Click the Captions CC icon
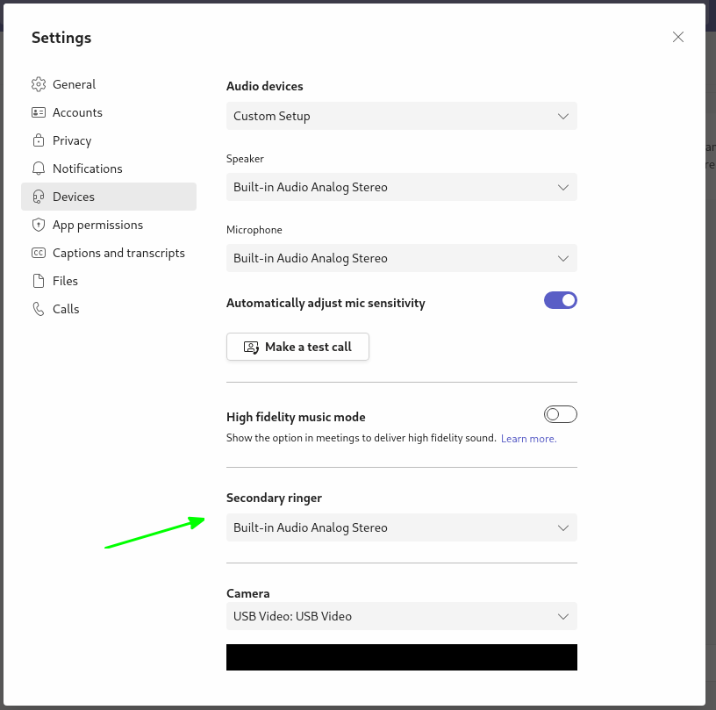This screenshot has width=716, height=710. [x=39, y=253]
